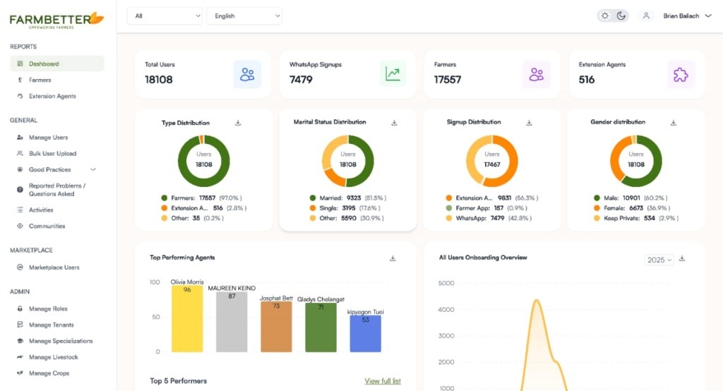Click the Total Users people icon
This screenshot has height=391, width=723.
tap(247, 74)
